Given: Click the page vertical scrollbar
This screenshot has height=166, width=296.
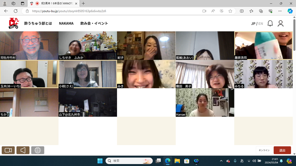Looking at the screenshot, I should pos(294,35).
